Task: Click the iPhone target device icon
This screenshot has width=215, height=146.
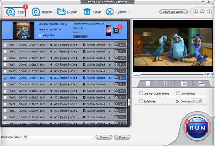Action: (109, 30)
